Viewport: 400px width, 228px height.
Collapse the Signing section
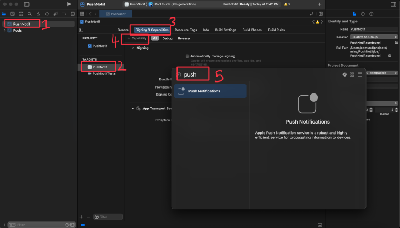133,48
